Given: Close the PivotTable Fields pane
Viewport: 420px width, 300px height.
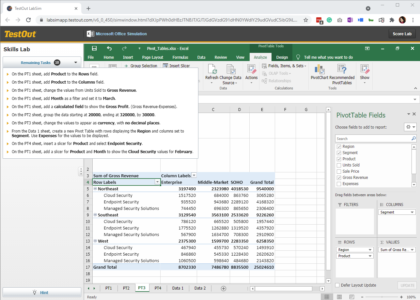Looking at the screenshot, I should tap(414, 114).
